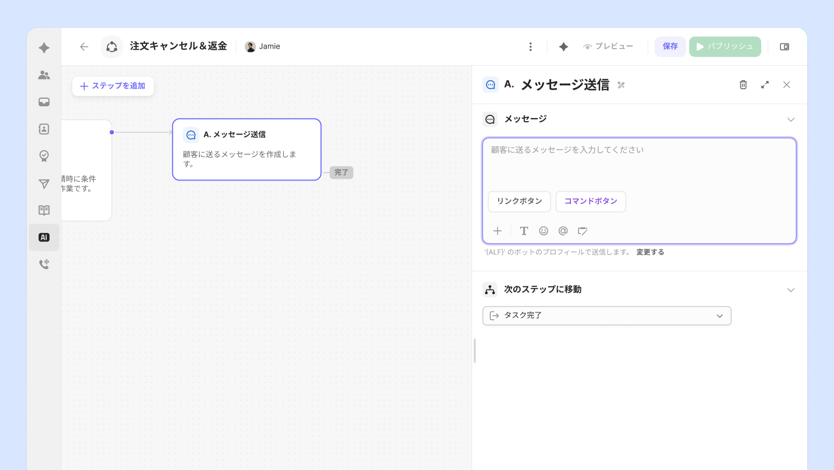Open the inbox icon in sidebar
This screenshot has height=470, width=834.
pos(44,102)
